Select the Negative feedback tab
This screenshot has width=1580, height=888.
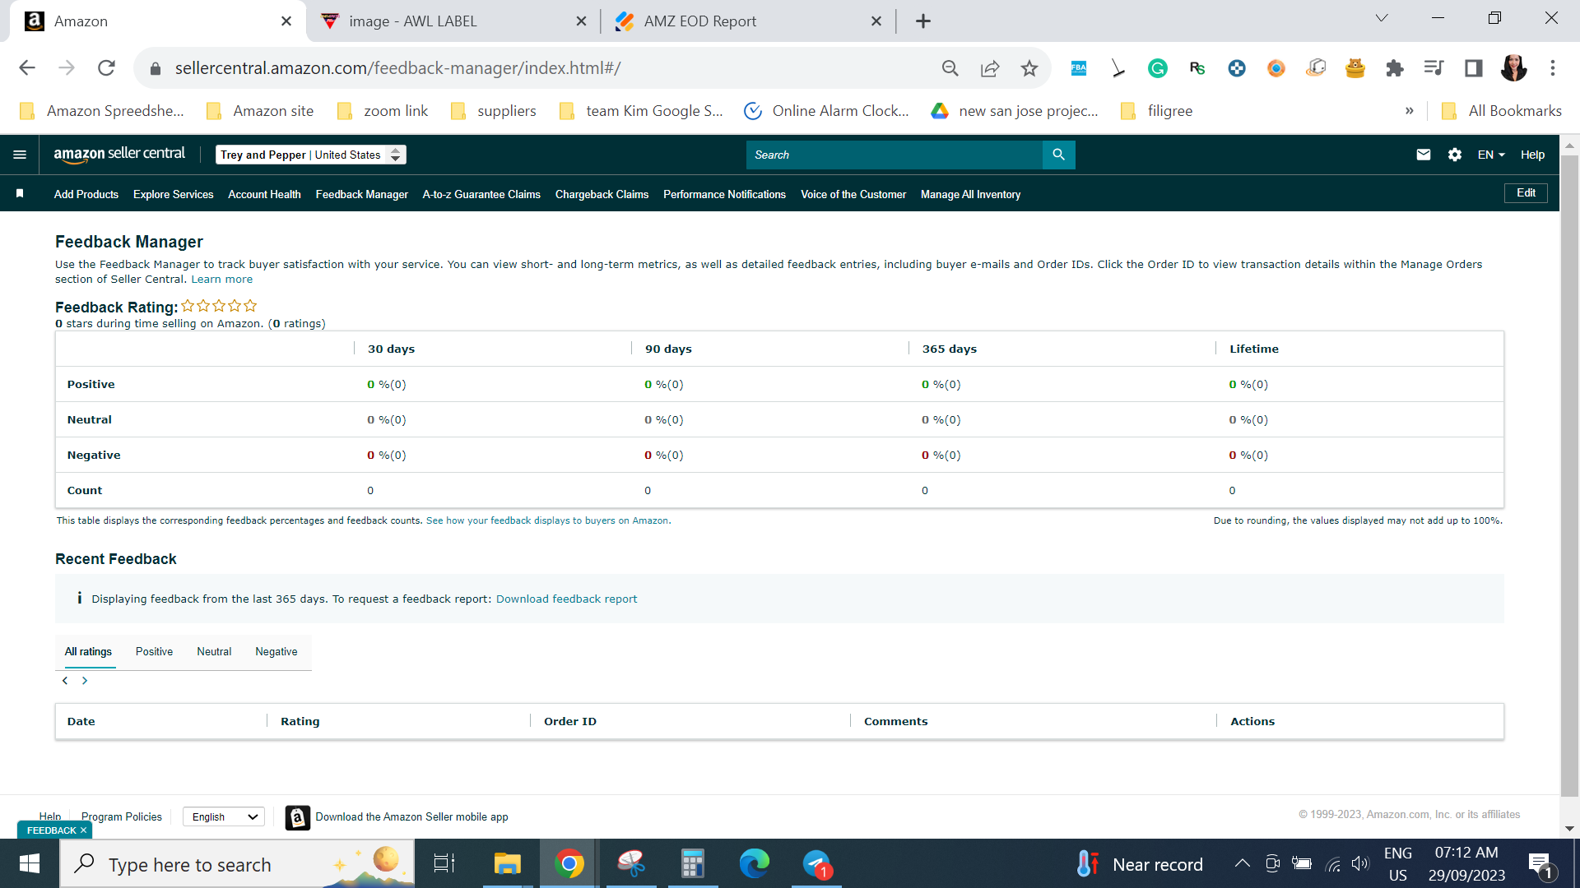click(x=276, y=652)
